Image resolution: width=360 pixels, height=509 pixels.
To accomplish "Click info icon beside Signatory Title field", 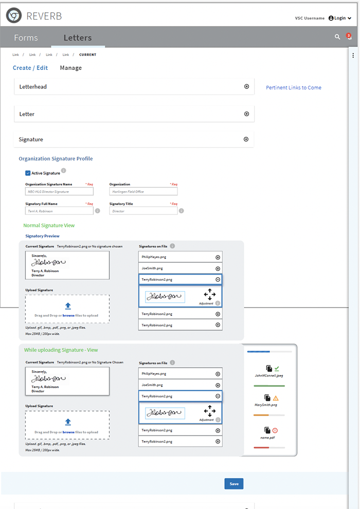I will pyautogui.click(x=182, y=211).
